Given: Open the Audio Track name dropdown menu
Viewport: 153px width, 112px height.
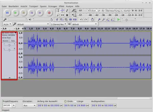Looking at the screenshot, I should coord(10,33).
